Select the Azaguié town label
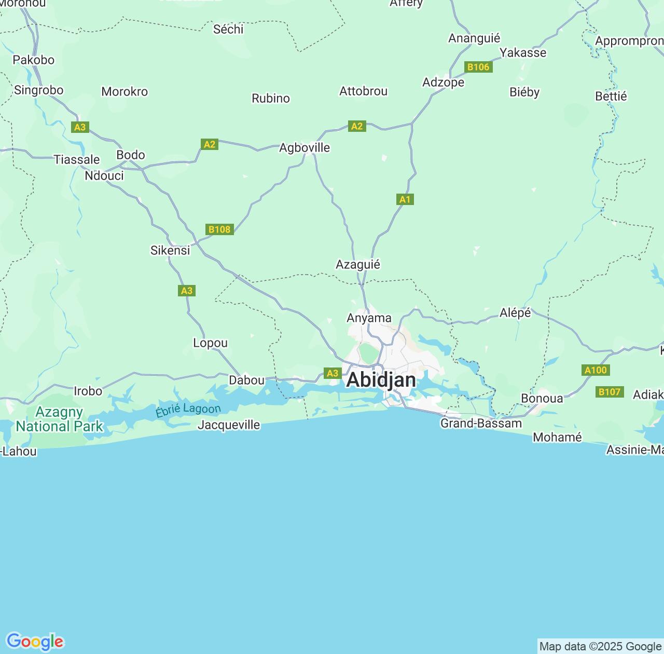Screen dimensions: 664x654 coord(358,265)
